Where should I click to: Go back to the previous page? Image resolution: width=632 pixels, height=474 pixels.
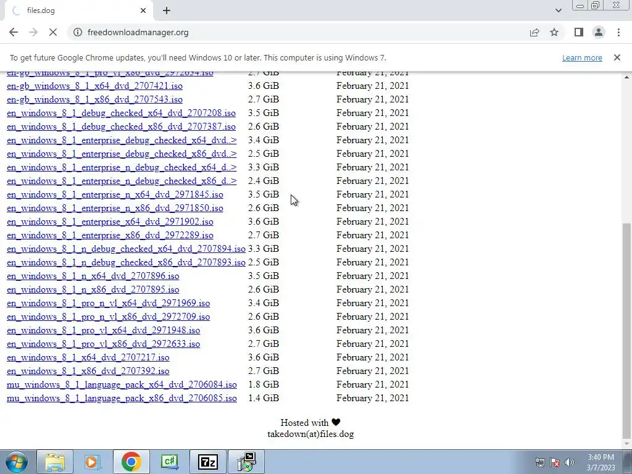(14, 32)
